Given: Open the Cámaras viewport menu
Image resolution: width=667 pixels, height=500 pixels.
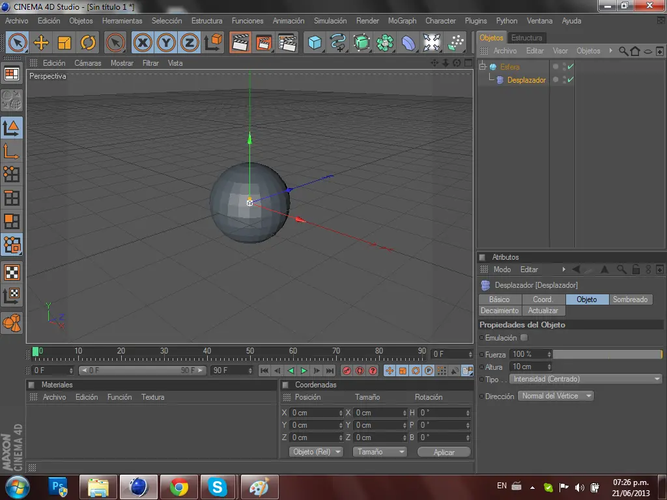Looking at the screenshot, I should pyautogui.click(x=88, y=63).
